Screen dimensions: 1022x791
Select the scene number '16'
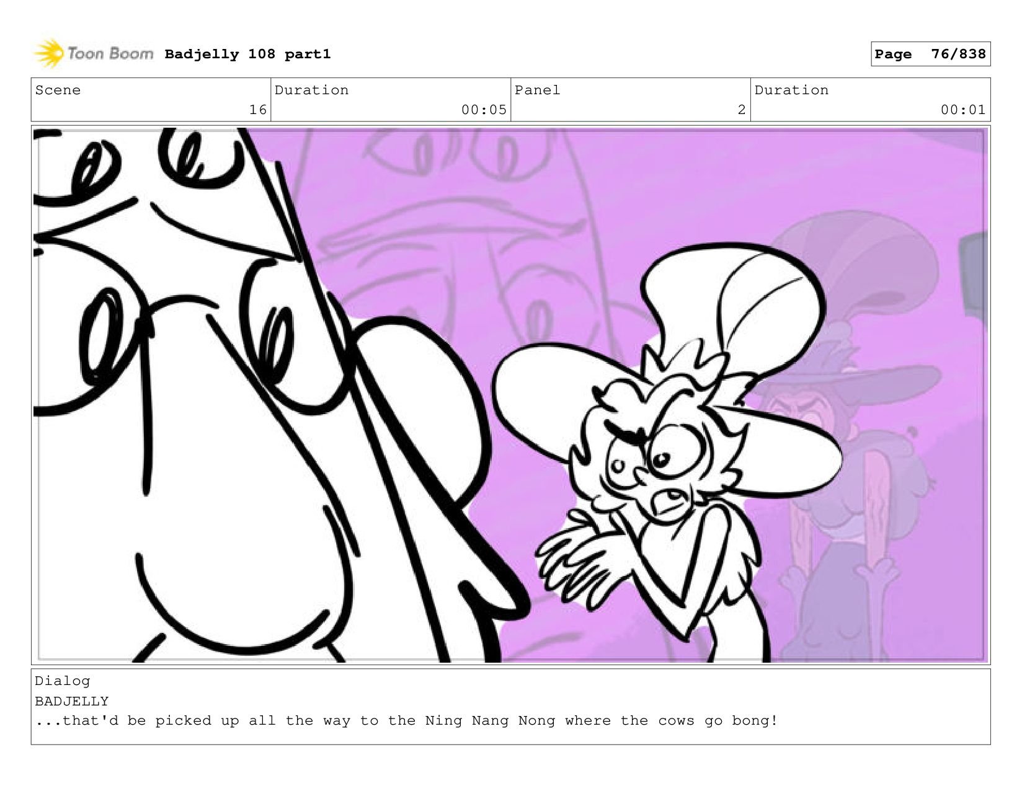pos(258,110)
